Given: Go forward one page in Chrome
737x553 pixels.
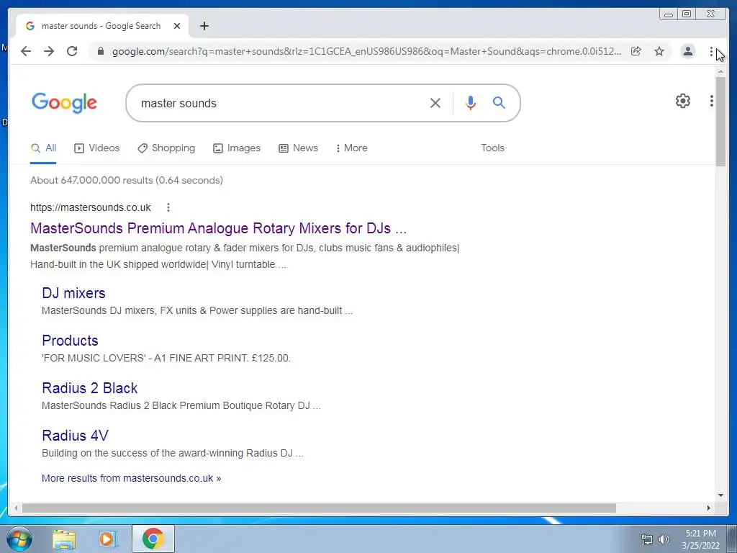Looking at the screenshot, I should (49, 51).
